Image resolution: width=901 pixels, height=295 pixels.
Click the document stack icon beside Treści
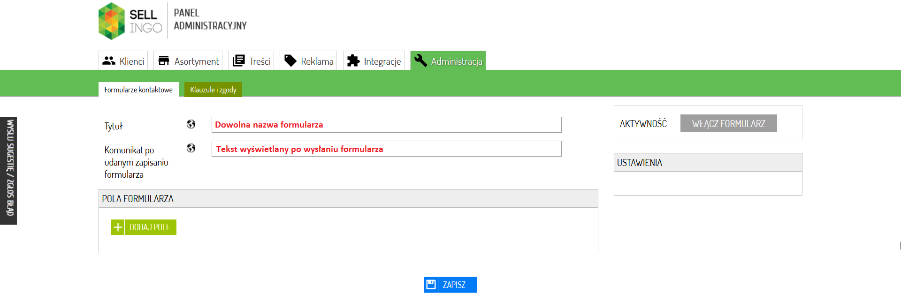point(239,61)
